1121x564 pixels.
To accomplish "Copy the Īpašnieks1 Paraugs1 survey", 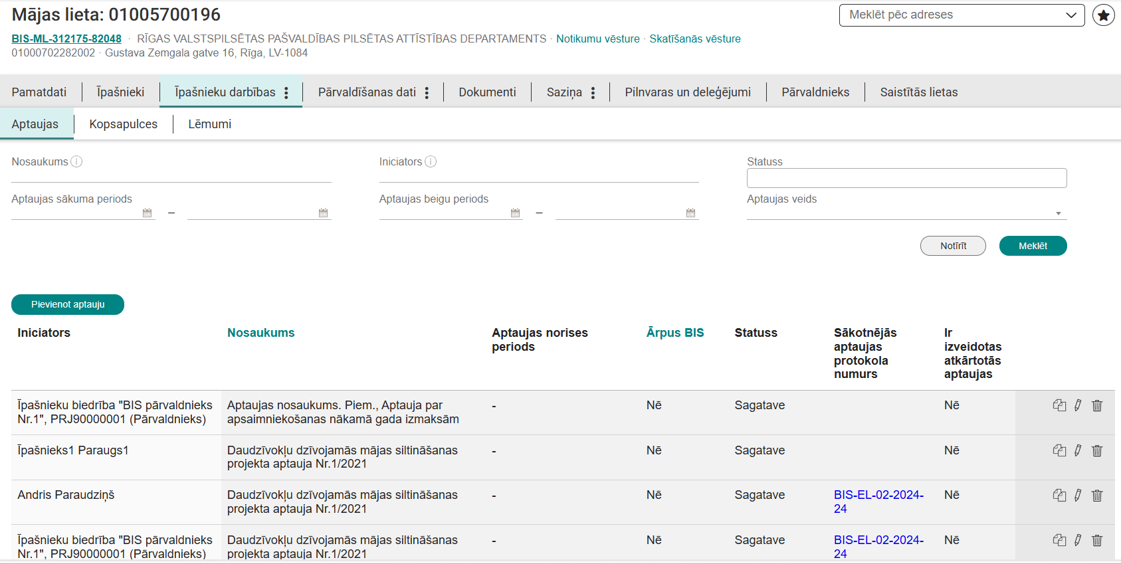I will point(1059,450).
